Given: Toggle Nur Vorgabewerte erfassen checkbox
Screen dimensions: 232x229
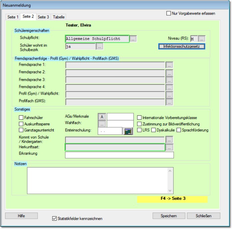Looking at the screenshot, I should (x=168, y=14).
